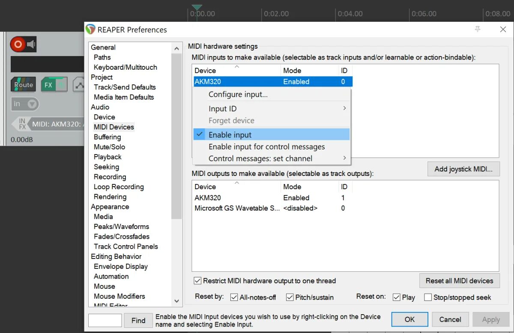Open the Mute/Solo preferences page

coord(109,147)
